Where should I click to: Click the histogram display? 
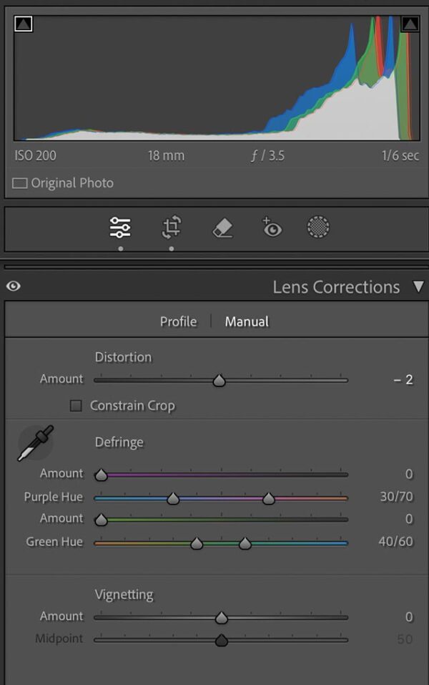214,79
